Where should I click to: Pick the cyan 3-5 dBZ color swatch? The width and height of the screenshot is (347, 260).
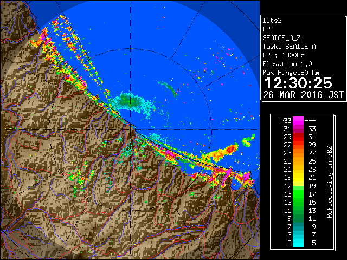pyautogui.click(x=298, y=243)
